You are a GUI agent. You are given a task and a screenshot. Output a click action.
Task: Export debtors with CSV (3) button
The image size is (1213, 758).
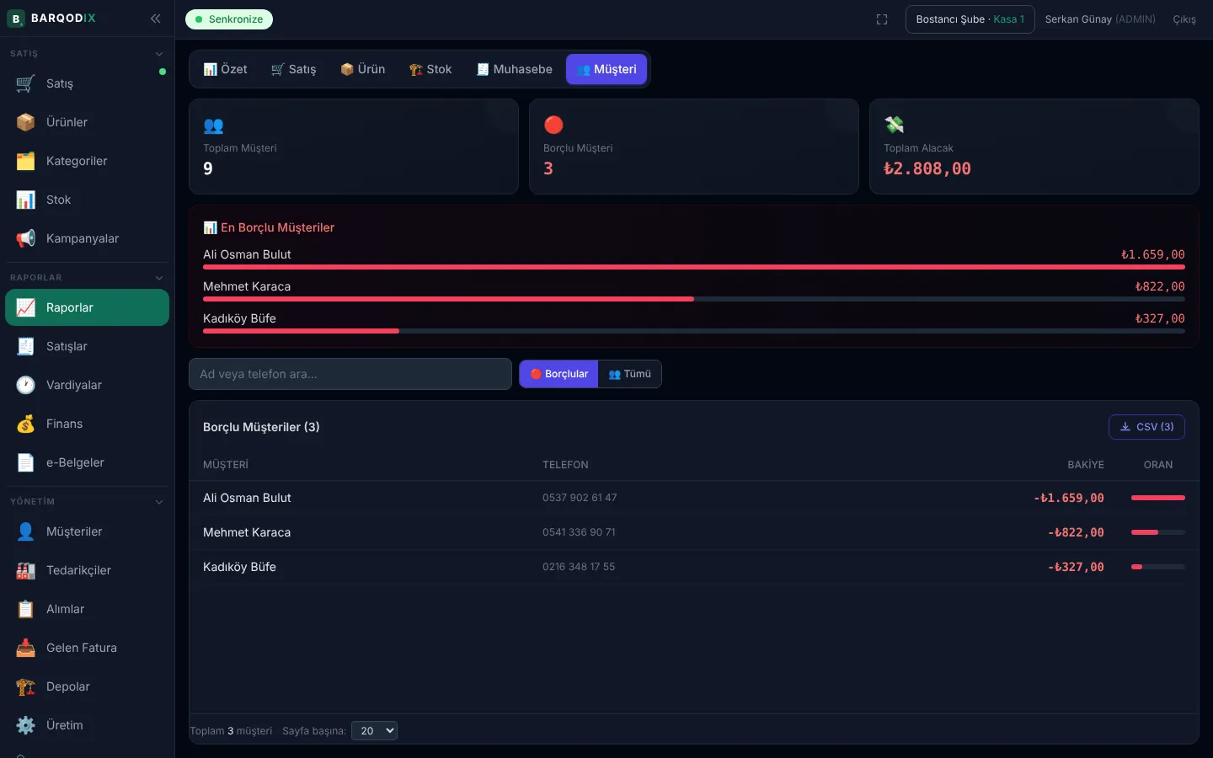1146,427
